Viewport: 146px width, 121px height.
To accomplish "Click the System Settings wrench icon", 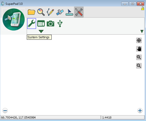I will pyautogui.click(x=32, y=23).
